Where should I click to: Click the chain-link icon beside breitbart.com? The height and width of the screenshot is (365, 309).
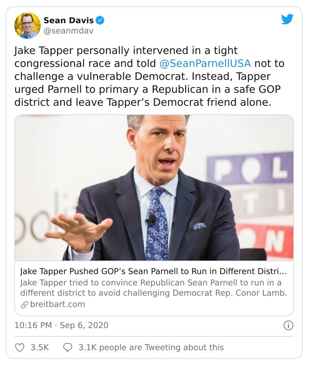(24, 304)
